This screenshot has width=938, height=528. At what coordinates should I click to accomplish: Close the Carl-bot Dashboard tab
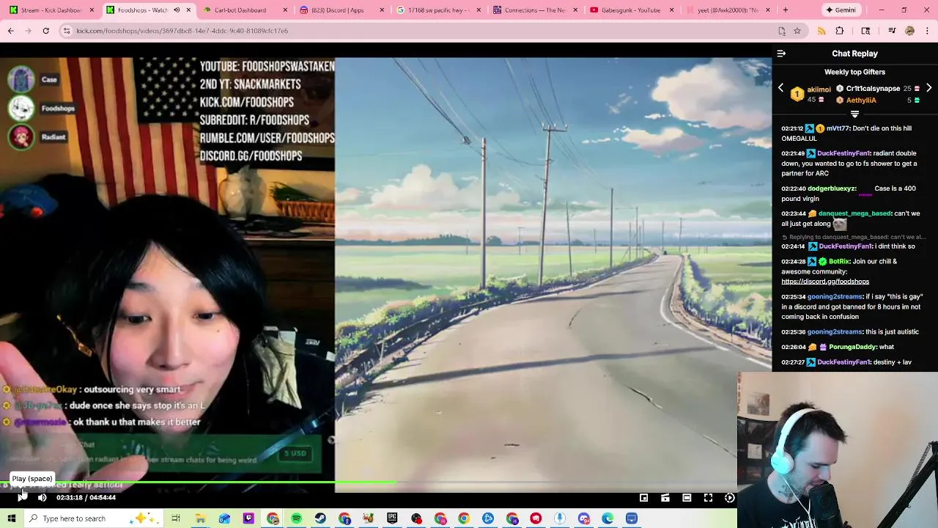285,10
